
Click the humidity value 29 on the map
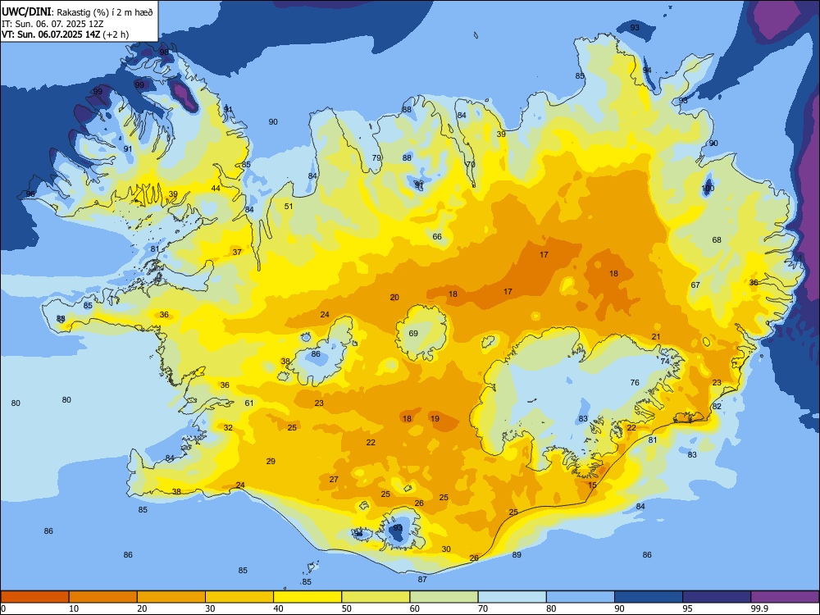click(271, 461)
